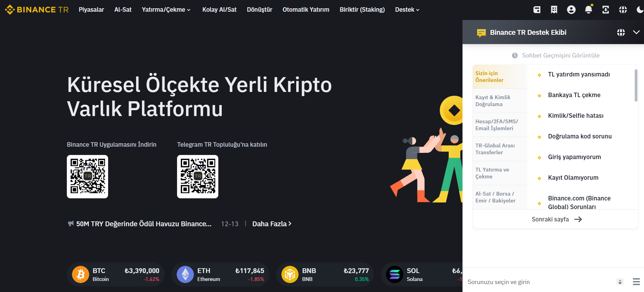Open the wallet icon in header

click(537, 10)
